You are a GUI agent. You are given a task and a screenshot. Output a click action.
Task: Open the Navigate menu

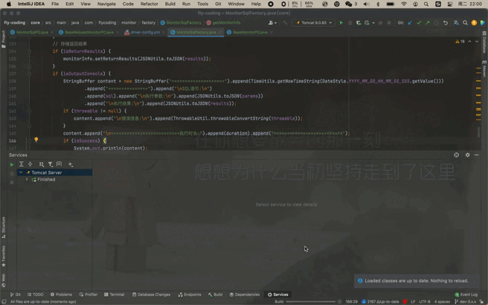point(106,4)
